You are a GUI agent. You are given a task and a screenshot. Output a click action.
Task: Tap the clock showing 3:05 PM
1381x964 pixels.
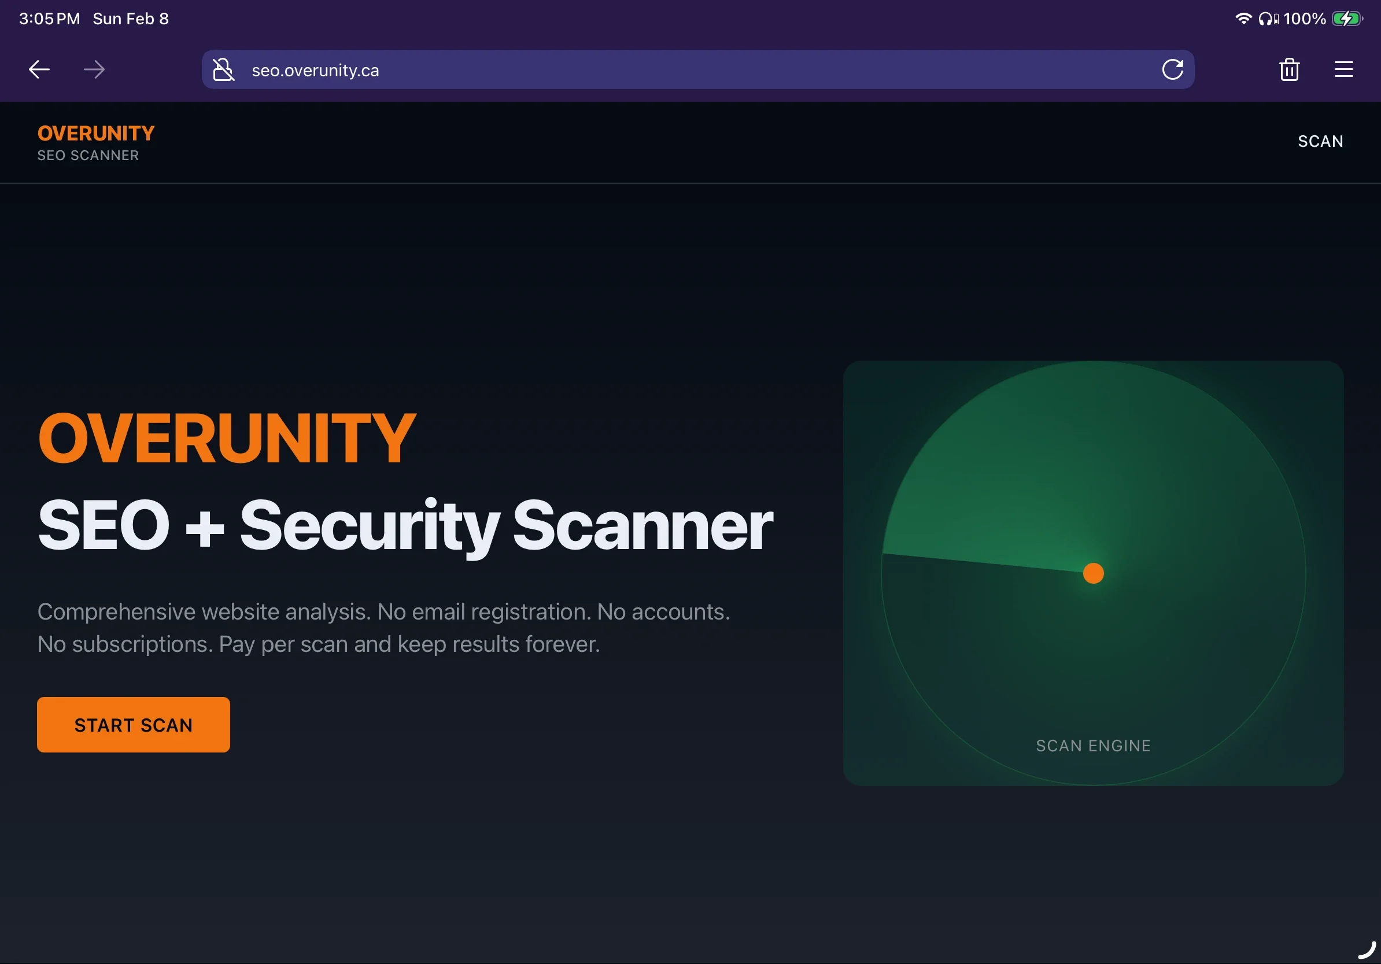point(49,18)
